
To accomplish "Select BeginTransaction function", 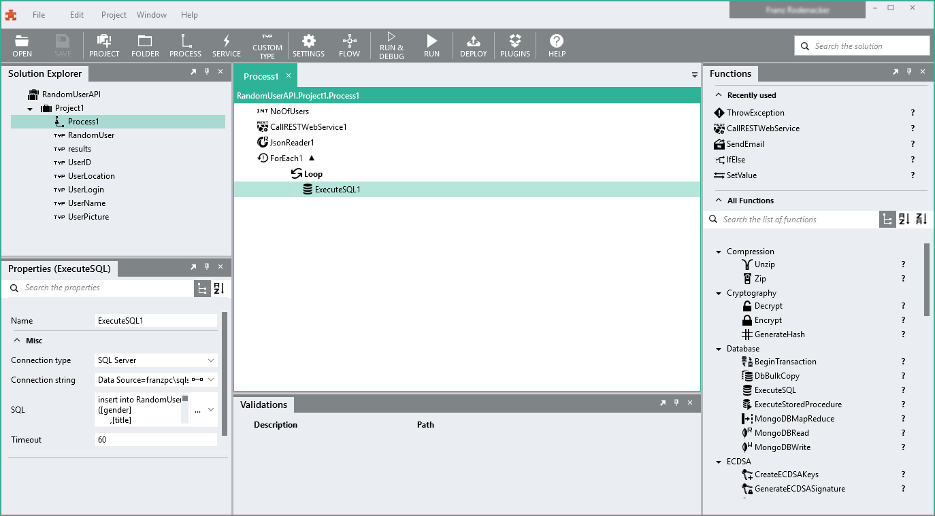I will coord(785,362).
